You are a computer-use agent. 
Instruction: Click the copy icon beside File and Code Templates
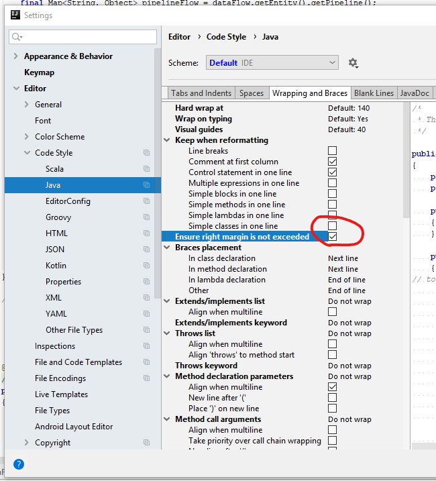click(147, 362)
